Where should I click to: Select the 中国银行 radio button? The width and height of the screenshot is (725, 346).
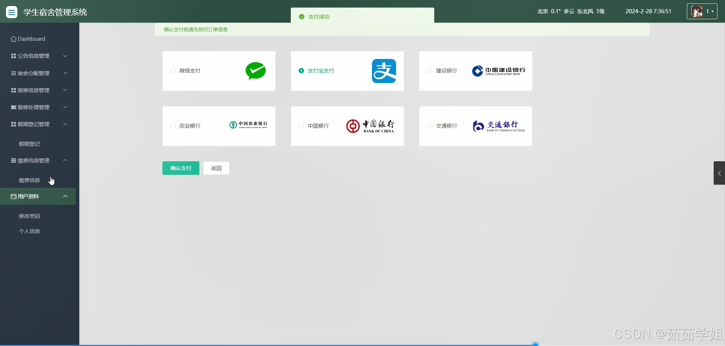(301, 126)
